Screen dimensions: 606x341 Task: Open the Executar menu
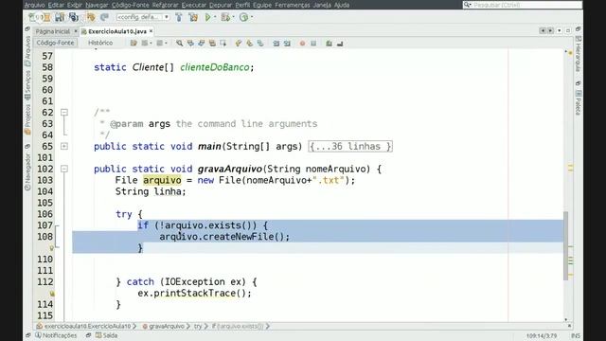click(193, 5)
